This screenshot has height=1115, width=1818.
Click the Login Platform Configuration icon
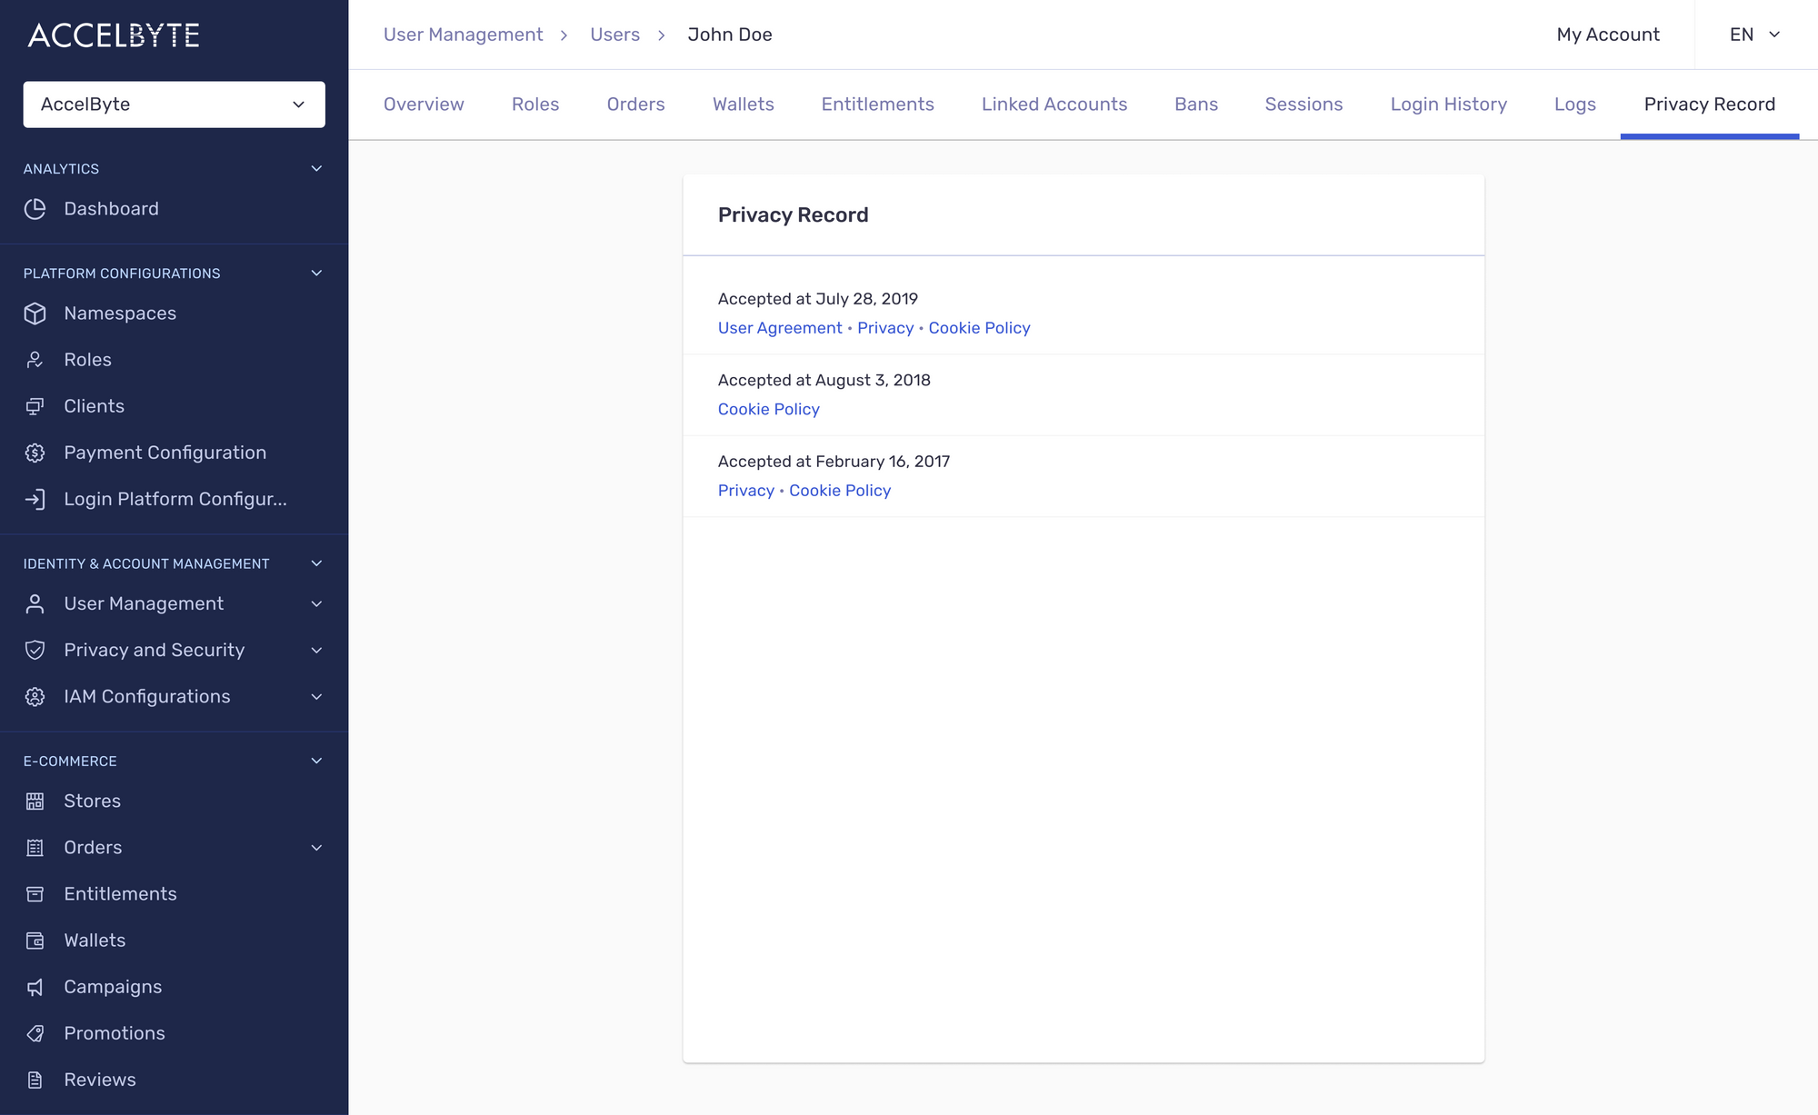tap(35, 499)
